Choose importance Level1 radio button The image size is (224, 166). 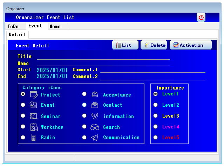point(155,94)
